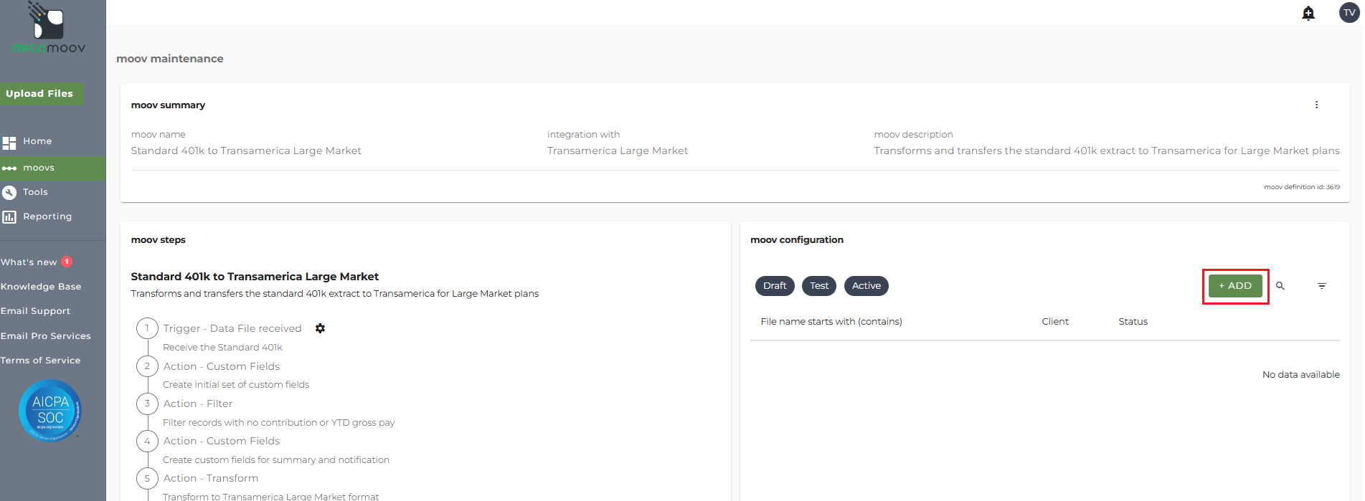Click the + ADD configuration button

click(1235, 286)
